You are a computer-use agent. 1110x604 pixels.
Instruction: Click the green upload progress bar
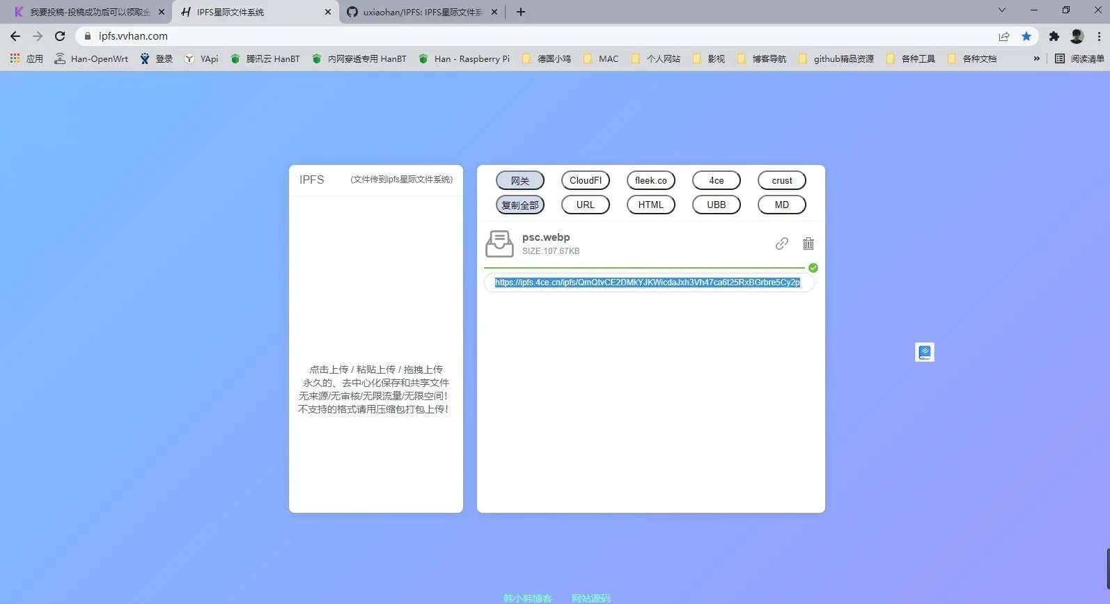[x=644, y=267]
